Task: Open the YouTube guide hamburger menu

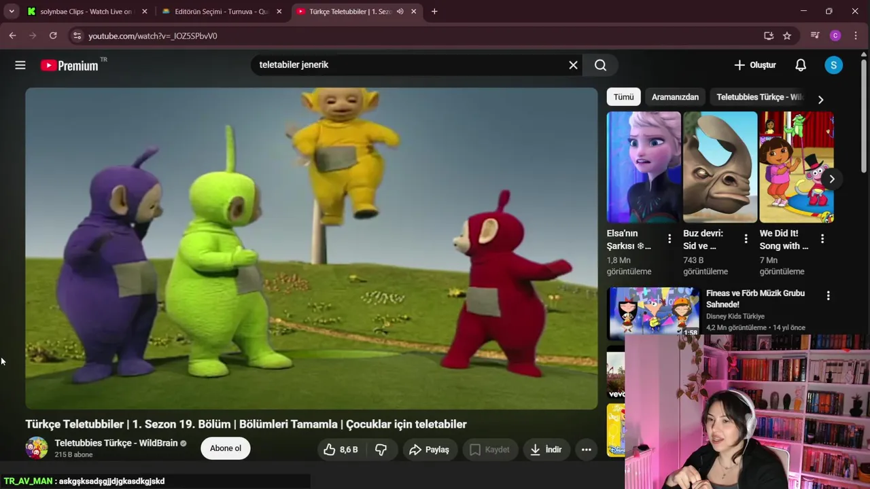Action: pyautogui.click(x=20, y=65)
